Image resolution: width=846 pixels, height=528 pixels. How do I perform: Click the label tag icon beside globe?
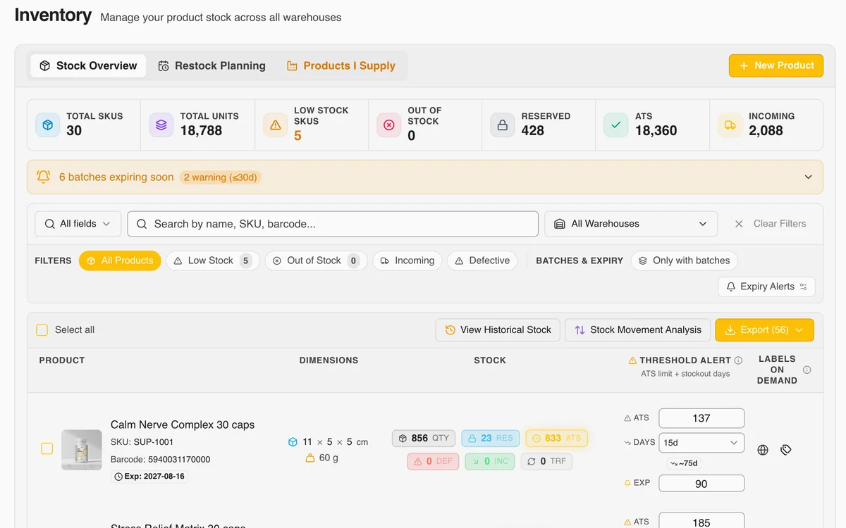[x=786, y=450]
